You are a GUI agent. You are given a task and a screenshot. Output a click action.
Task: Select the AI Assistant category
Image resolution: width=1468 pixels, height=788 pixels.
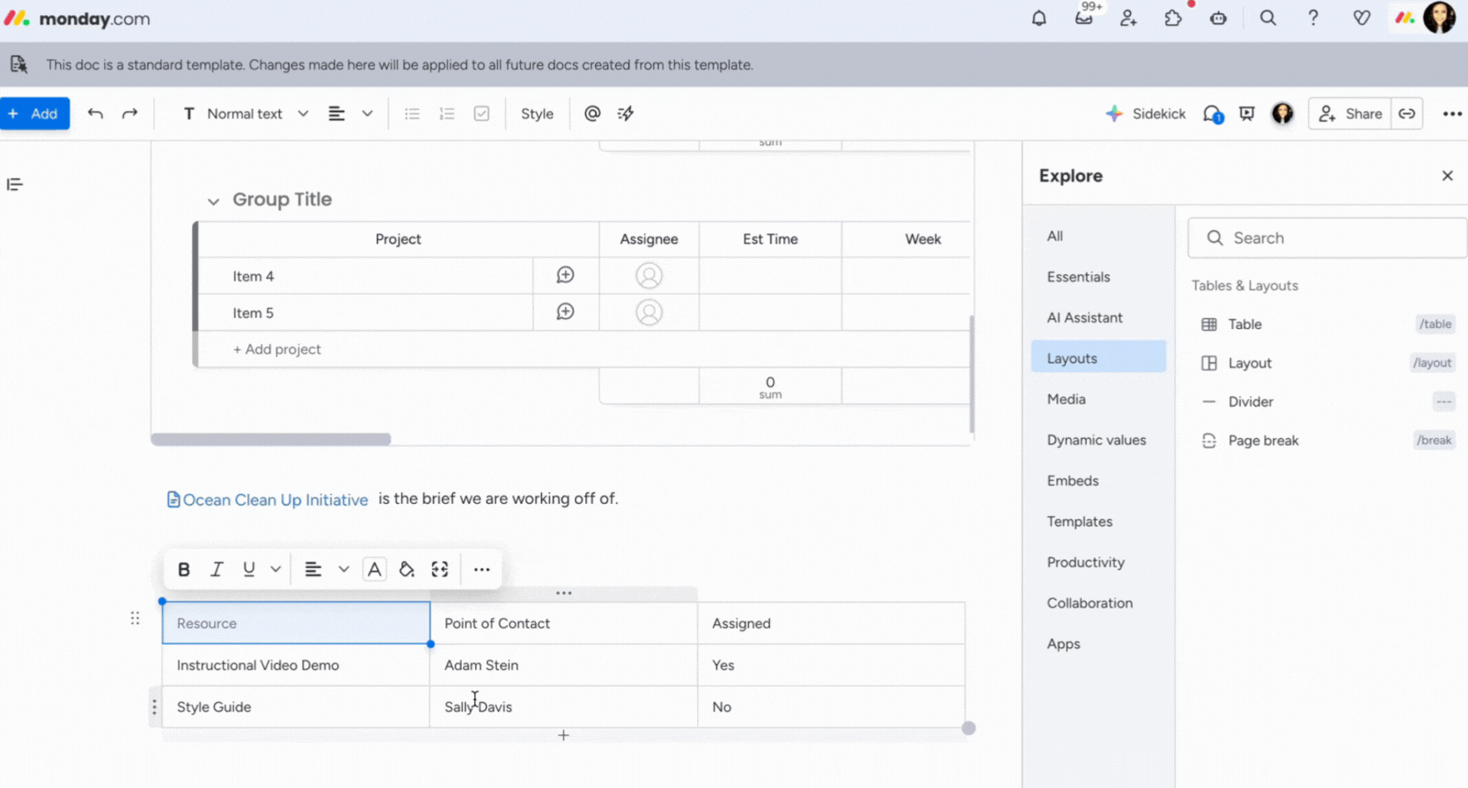pos(1098,317)
